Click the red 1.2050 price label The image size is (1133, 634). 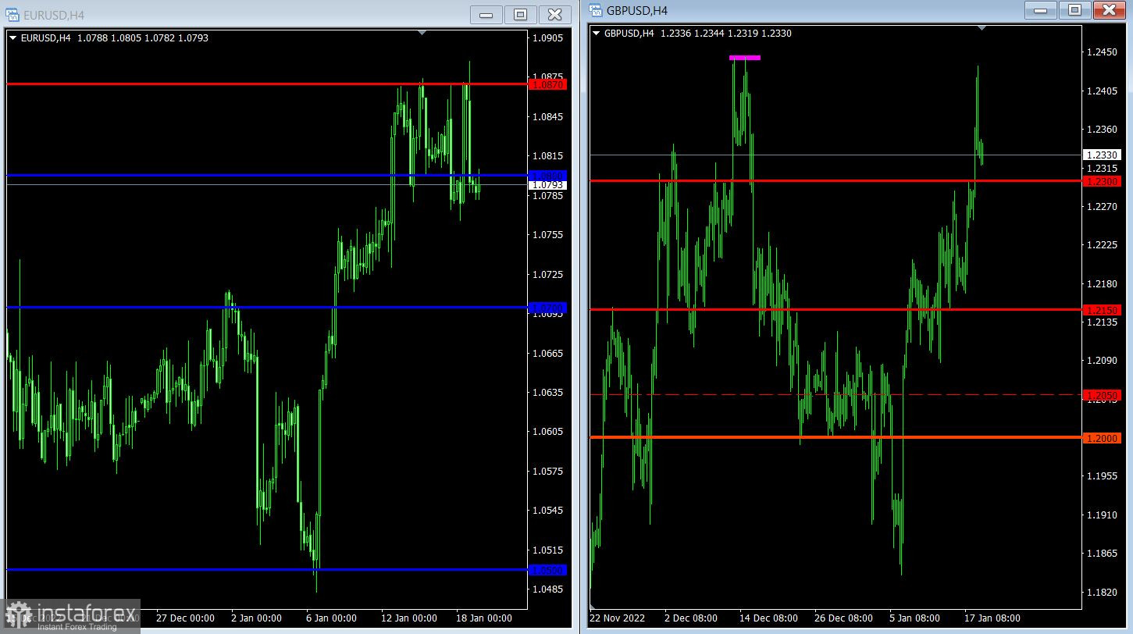(1103, 395)
